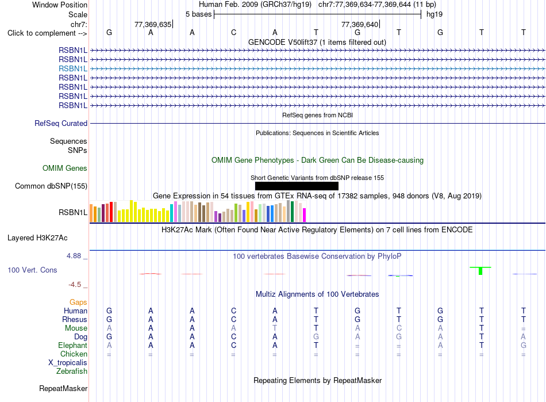
Task: Click the hg19 label beside the scale bar
Action: pos(435,14)
